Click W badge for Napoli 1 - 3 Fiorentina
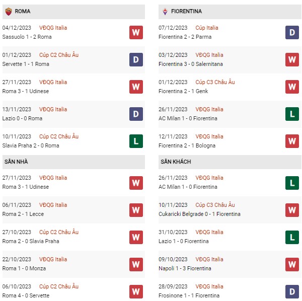Viewport: 302px width, 301px height. pos(292,264)
